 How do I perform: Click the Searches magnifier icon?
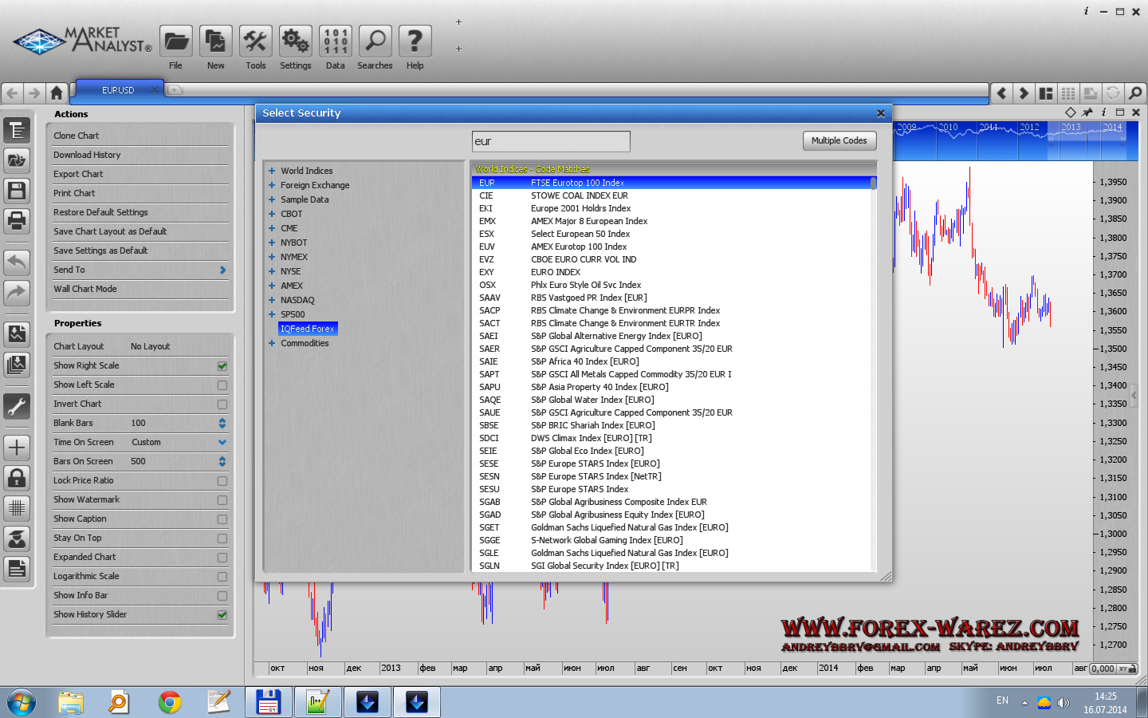click(x=375, y=41)
